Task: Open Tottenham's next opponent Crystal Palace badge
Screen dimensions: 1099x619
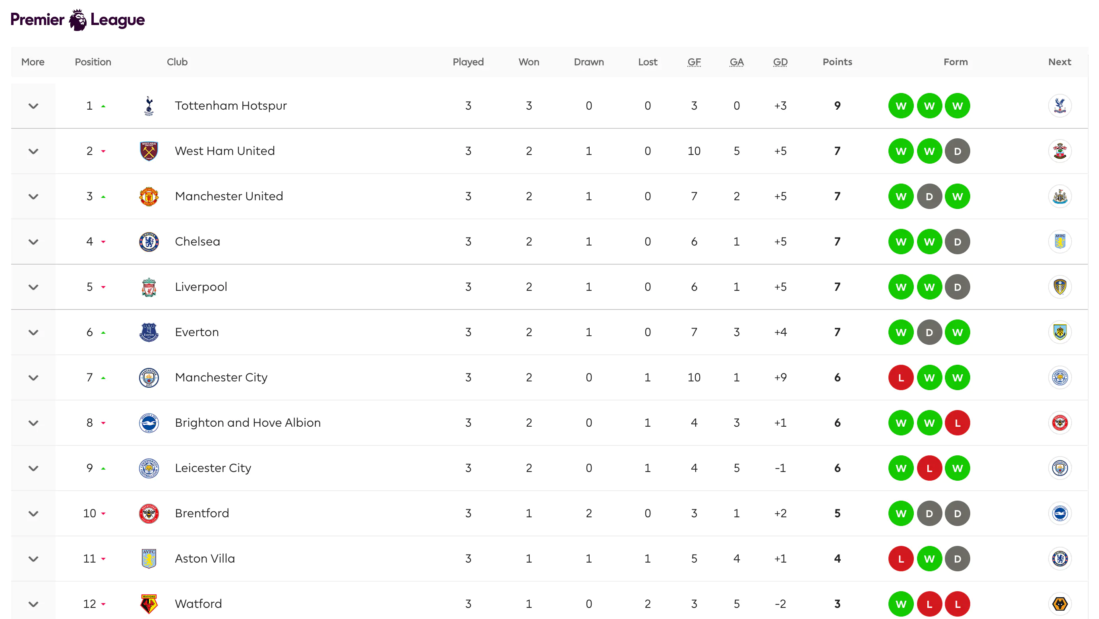Action: 1060,106
